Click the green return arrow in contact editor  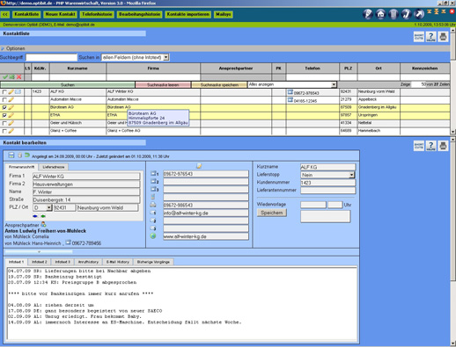point(27,155)
